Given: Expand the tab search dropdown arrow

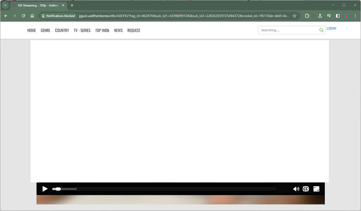Looking at the screenshot, I should pyautogui.click(x=5, y=5).
